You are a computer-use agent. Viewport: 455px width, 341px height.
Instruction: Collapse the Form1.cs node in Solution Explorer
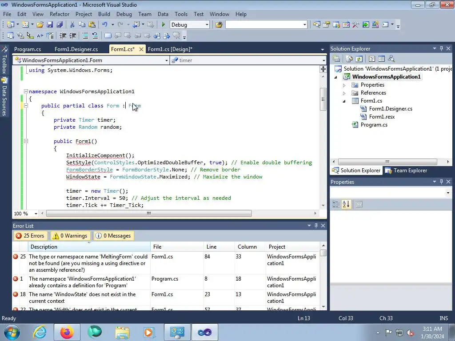point(344,101)
